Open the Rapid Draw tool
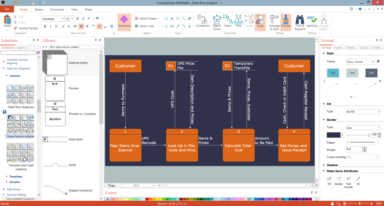This screenshot has height=206, width=384. pyautogui.click(x=217, y=22)
